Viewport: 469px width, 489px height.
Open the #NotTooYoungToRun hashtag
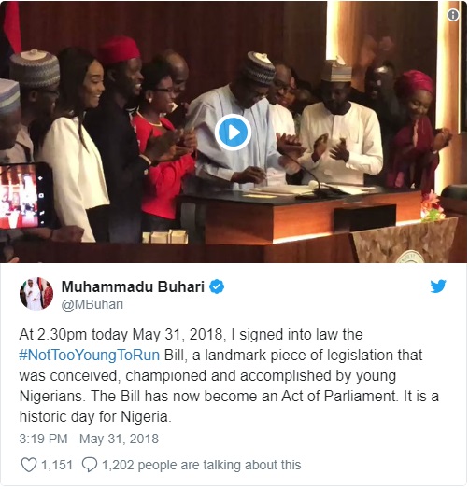pyautogui.click(x=90, y=355)
